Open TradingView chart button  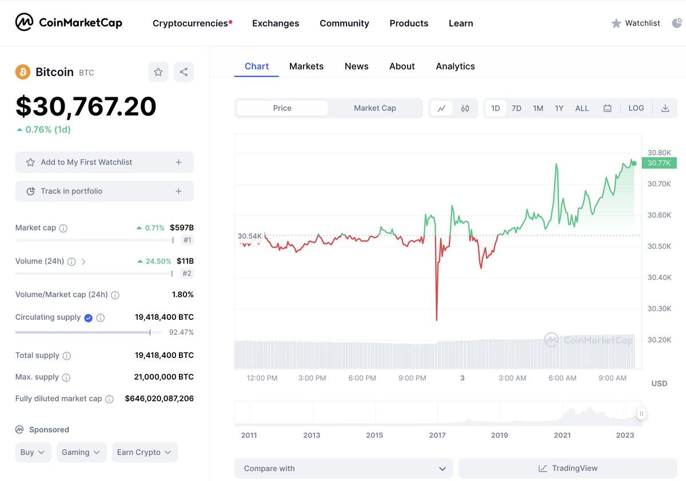click(568, 468)
